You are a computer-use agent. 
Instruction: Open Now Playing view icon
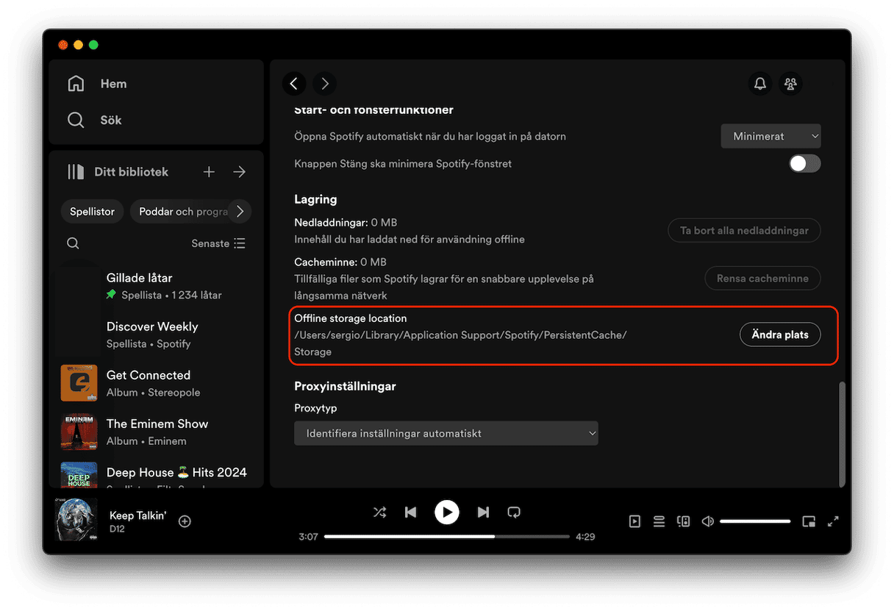coord(634,521)
